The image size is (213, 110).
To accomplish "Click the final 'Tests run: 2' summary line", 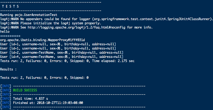I will click(x=44, y=78).
